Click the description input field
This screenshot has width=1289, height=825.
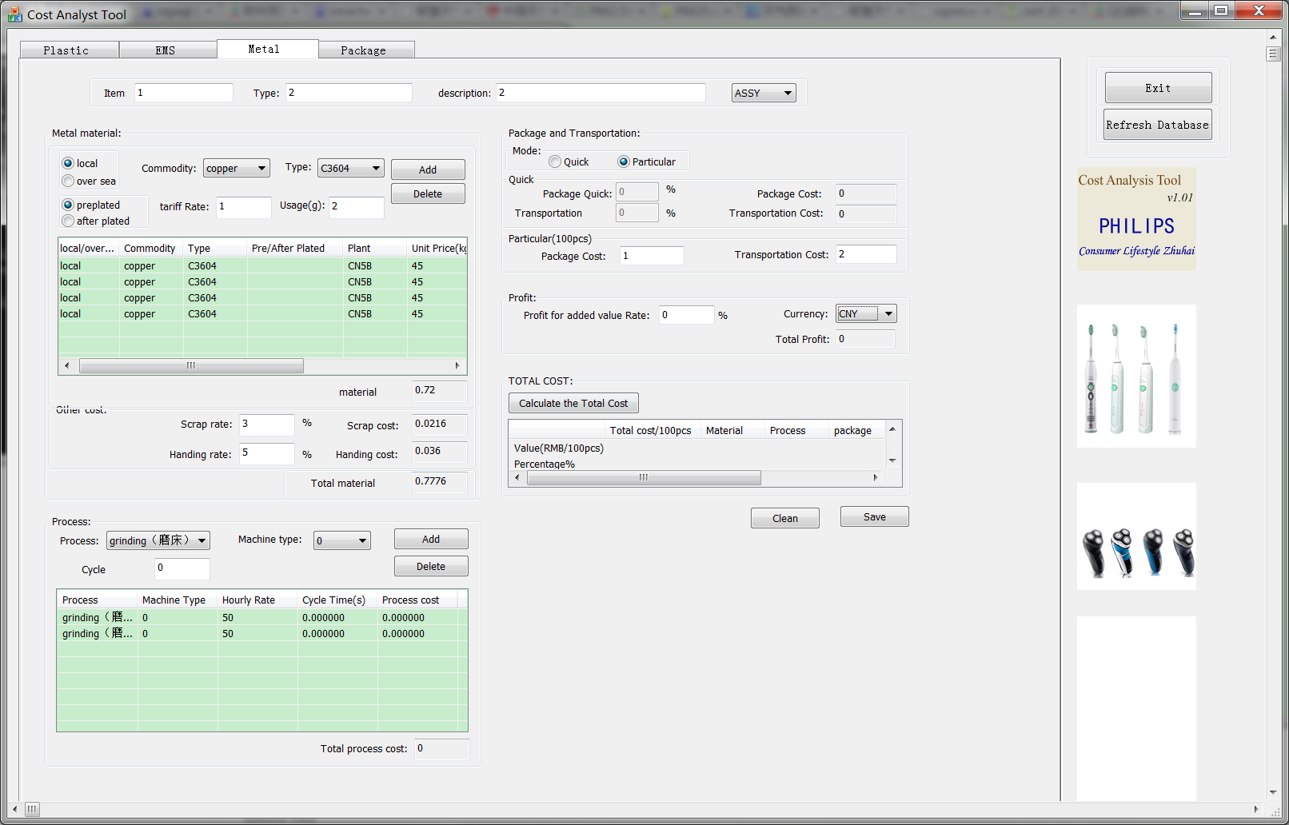tap(601, 93)
